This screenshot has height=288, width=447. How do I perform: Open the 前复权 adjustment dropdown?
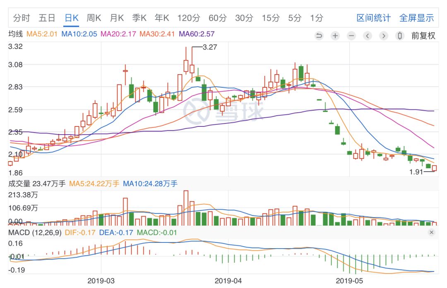423,36
